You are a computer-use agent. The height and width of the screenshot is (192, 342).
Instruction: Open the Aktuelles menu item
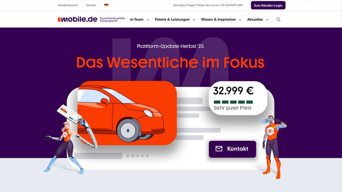[x=255, y=19]
